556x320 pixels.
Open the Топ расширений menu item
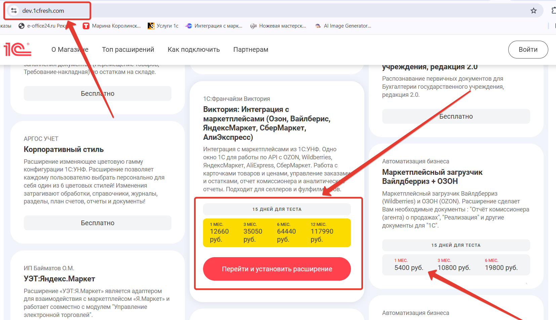click(128, 50)
